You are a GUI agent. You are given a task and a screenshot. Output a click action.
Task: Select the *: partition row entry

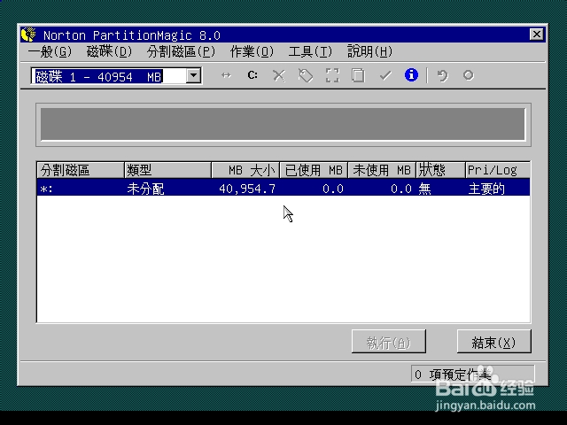pyautogui.click(x=283, y=189)
